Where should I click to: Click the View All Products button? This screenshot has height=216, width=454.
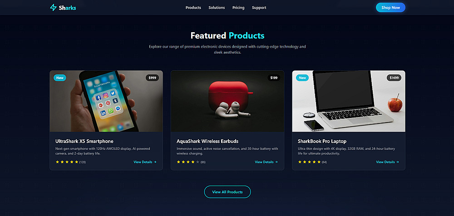227,192
